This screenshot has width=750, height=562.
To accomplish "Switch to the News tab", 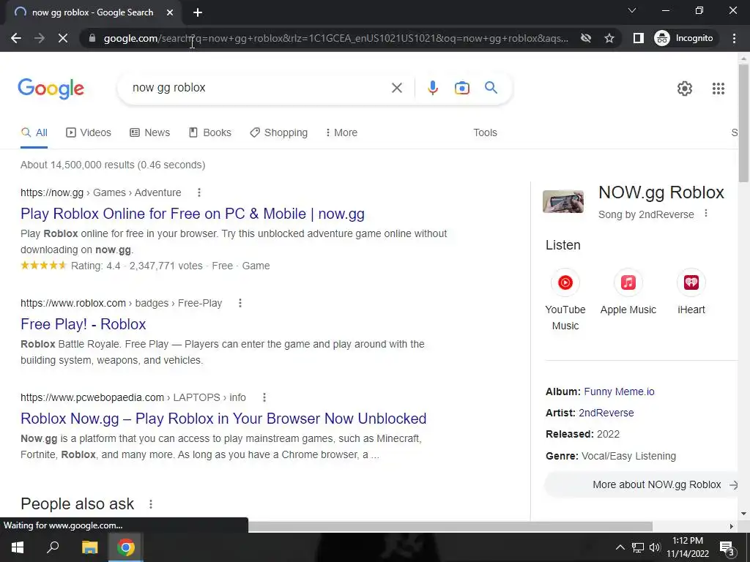I will click(x=149, y=133).
